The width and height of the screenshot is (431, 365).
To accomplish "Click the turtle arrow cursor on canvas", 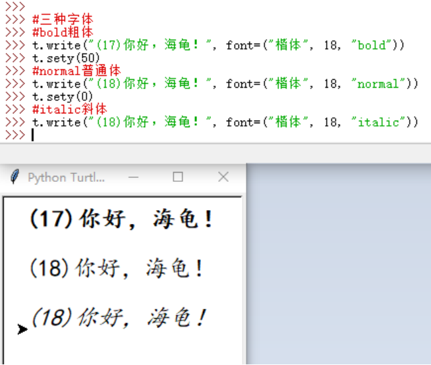I will click(x=22, y=329).
